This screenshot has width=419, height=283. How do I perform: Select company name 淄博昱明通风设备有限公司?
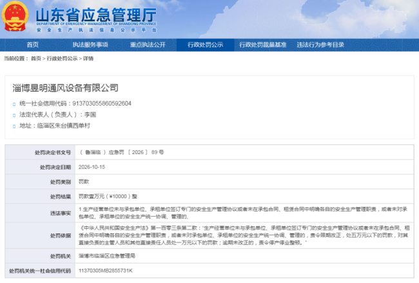point(65,88)
